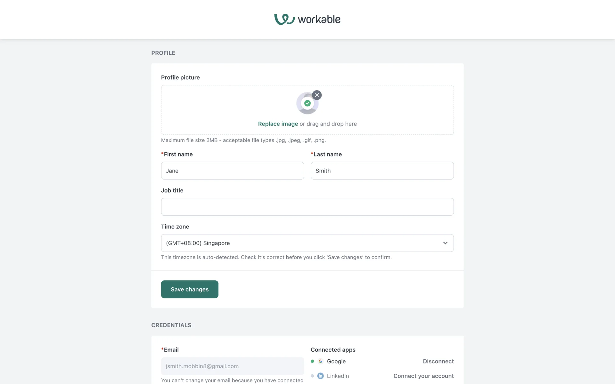
Task: Remove the profile picture with X button
Action: tap(317, 95)
